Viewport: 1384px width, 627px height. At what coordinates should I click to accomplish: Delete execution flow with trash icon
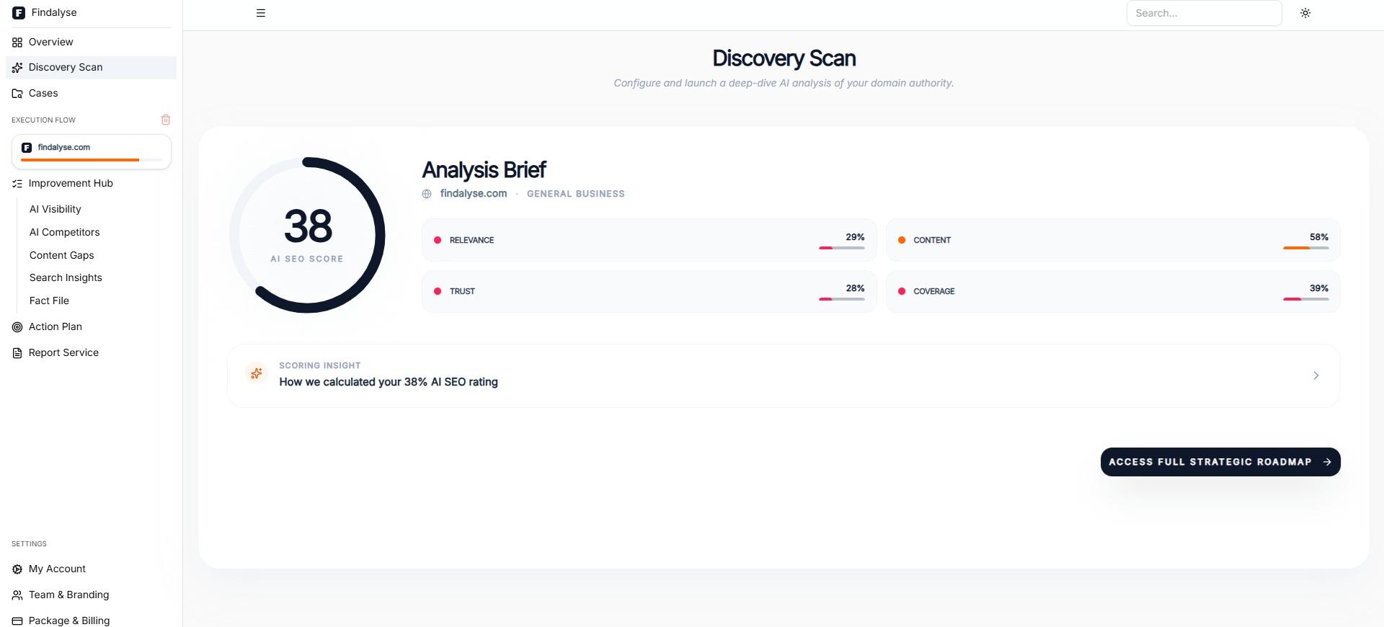point(166,120)
